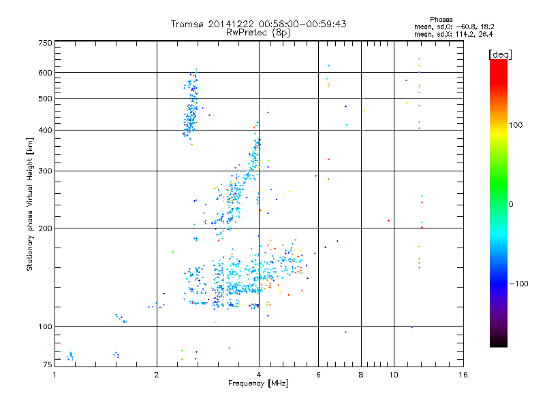Viewport: 545px width, 408px height.
Task: Click the 'Stationary phase Virtual Height [km]' axis label
Action: [x=30, y=205]
